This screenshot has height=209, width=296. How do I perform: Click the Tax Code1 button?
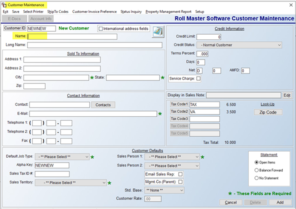pyautogui.click(x=179, y=104)
